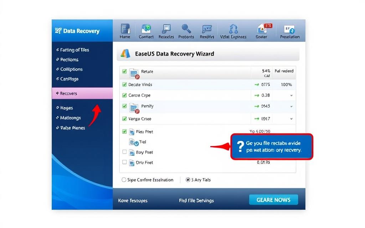Click the 100% value in Decale Vinds row
The height and width of the screenshot is (228, 365).
tap(286, 85)
